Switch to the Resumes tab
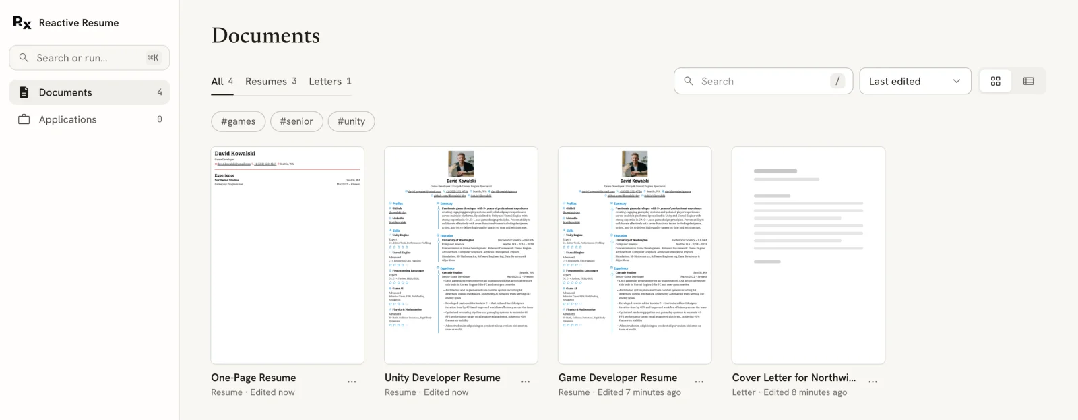The height and width of the screenshot is (420, 1078). pos(271,82)
